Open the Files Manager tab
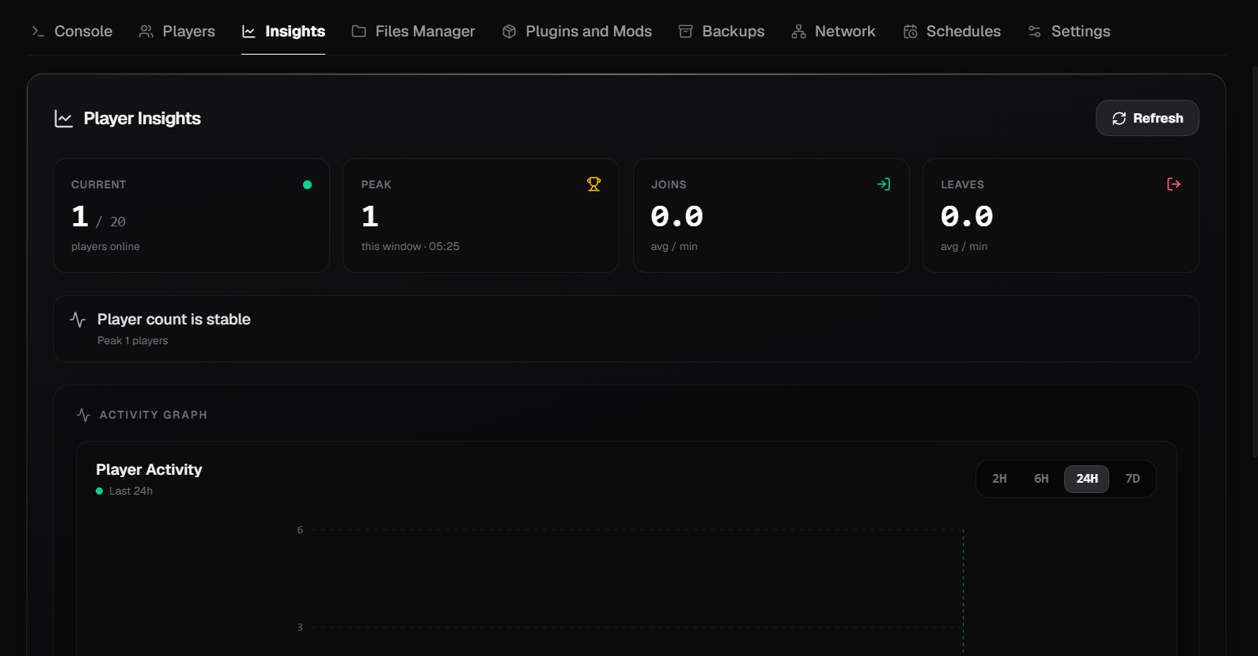This screenshot has width=1258, height=656. tap(413, 31)
